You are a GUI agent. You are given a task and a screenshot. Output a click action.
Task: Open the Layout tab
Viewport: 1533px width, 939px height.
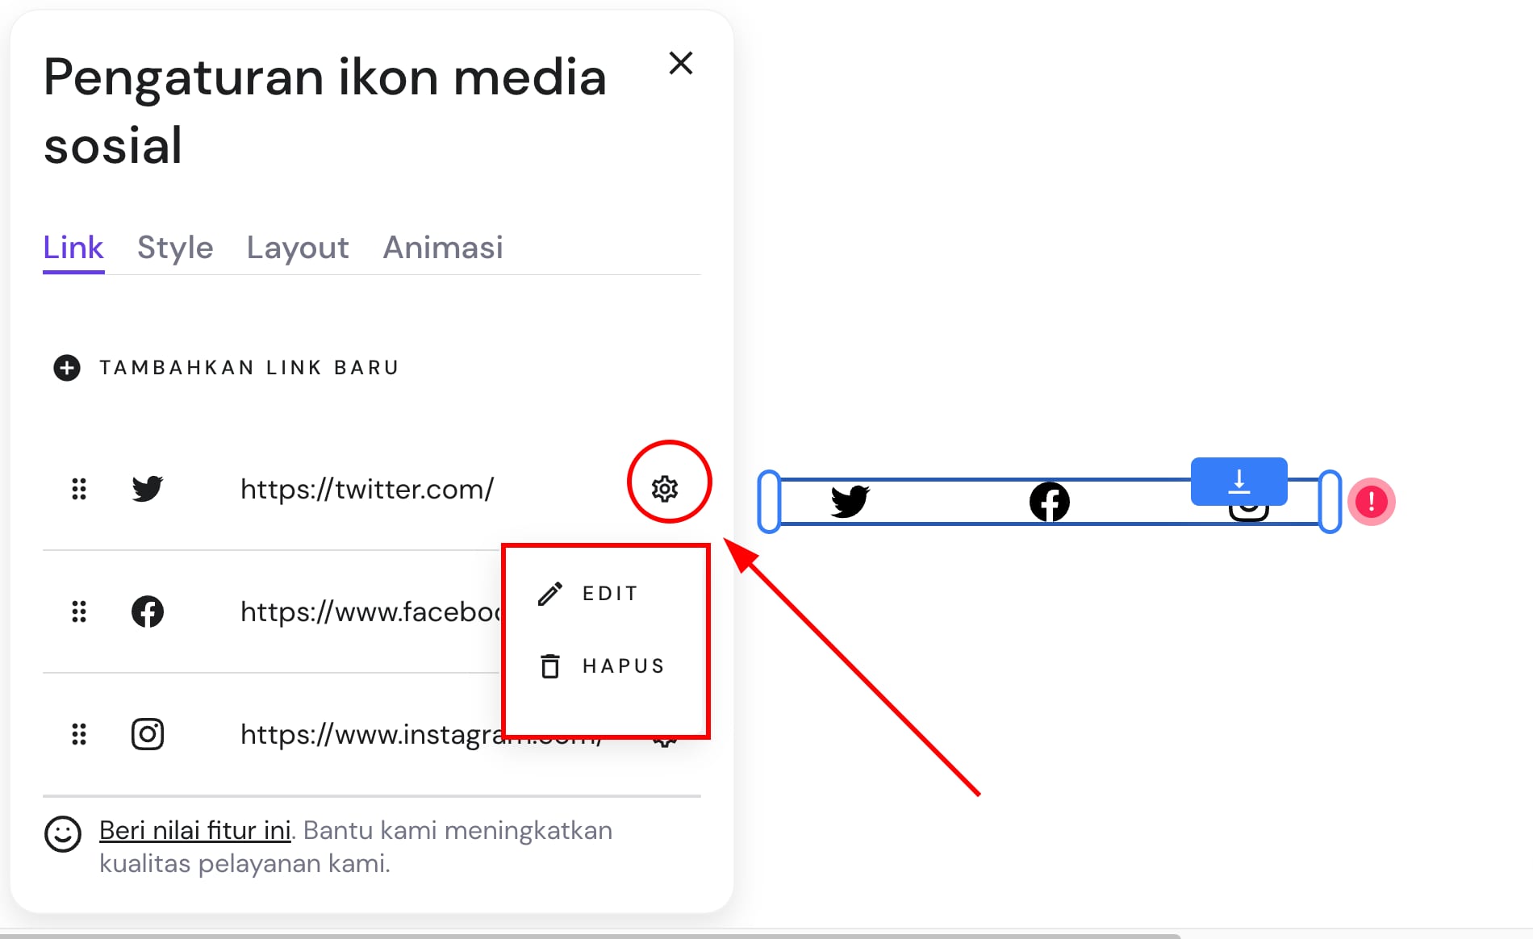(298, 248)
